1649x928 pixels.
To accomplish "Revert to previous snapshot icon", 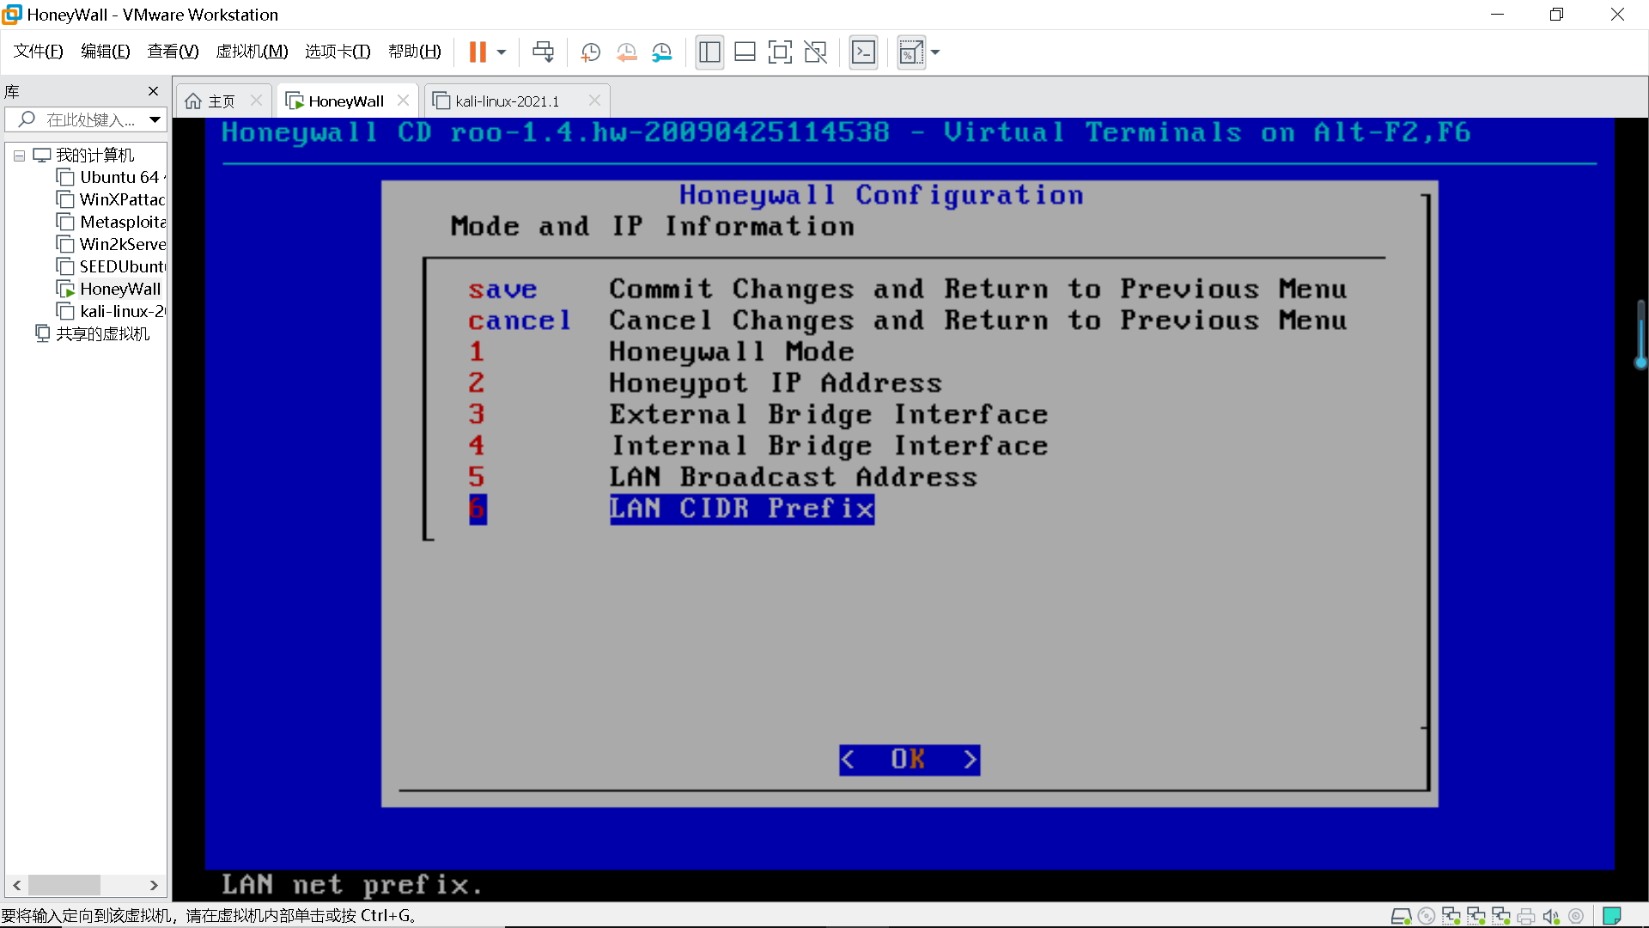I will (626, 52).
